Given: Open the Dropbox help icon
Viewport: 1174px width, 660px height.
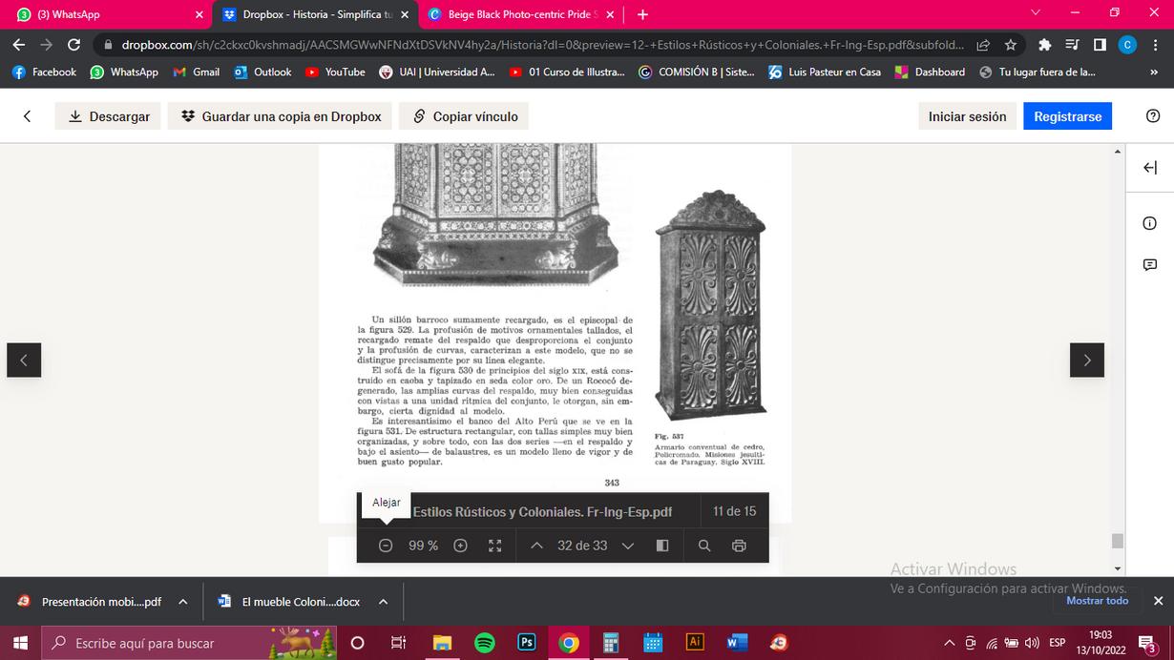Looking at the screenshot, I should tap(1152, 116).
